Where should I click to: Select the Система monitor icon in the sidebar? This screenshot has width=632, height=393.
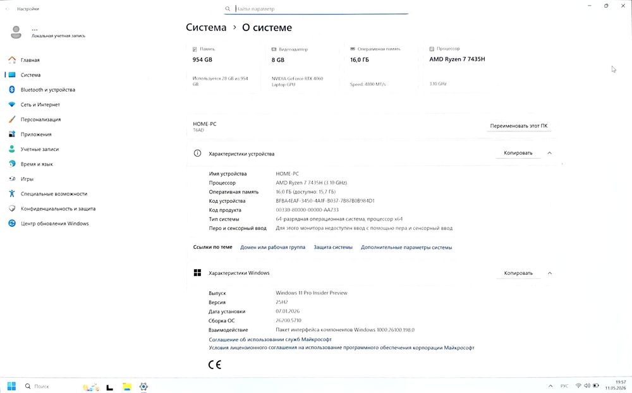coord(12,75)
